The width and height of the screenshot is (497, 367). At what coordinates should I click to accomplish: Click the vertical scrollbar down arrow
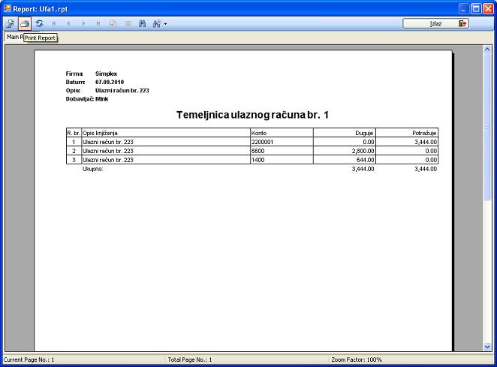click(487, 347)
